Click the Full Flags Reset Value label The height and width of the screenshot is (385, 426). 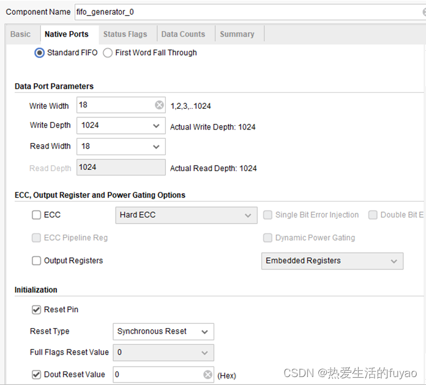pyautogui.click(x=69, y=352)
